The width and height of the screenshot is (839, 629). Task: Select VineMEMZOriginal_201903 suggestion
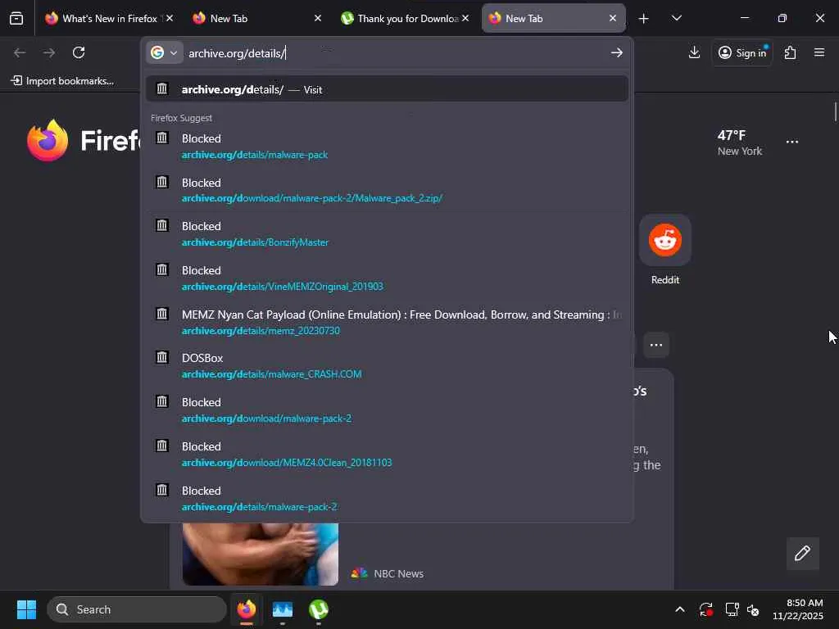[387, 278]
